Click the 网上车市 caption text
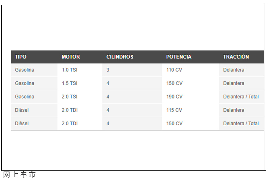 [x=19, y=175]
